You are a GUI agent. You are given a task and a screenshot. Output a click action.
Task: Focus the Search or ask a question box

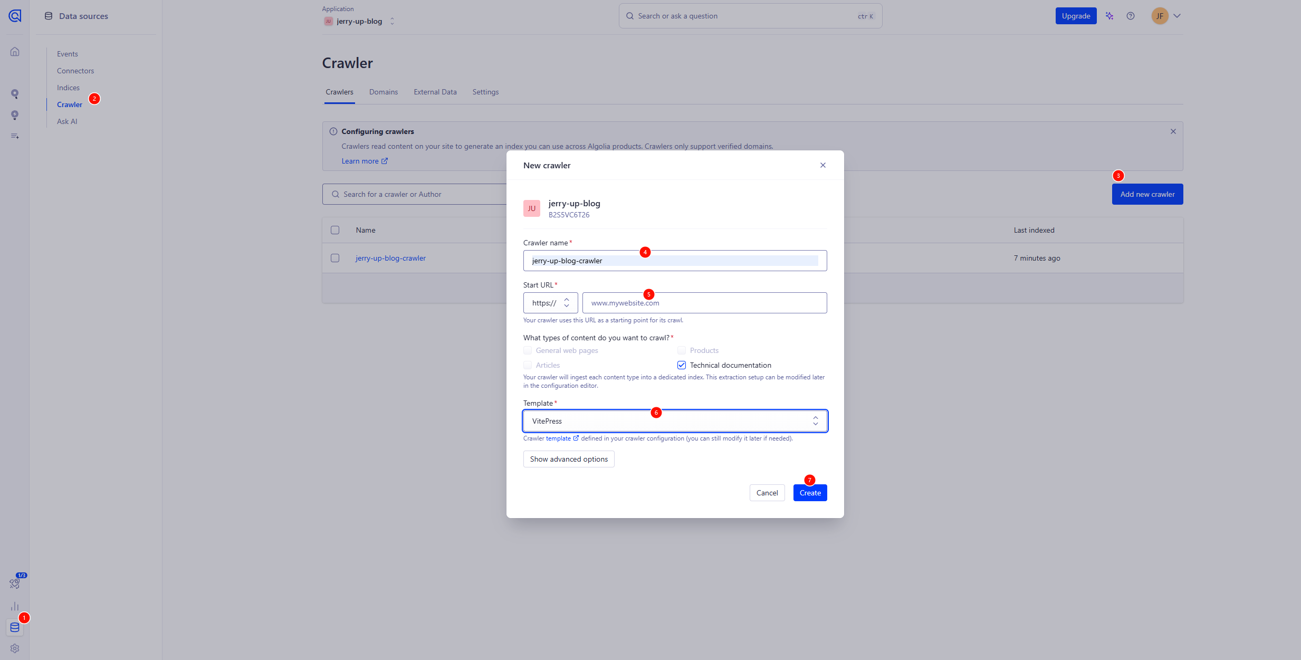pos(750,16)
